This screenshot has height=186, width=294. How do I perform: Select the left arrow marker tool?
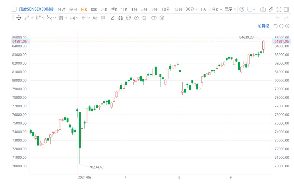click(84, 18)
